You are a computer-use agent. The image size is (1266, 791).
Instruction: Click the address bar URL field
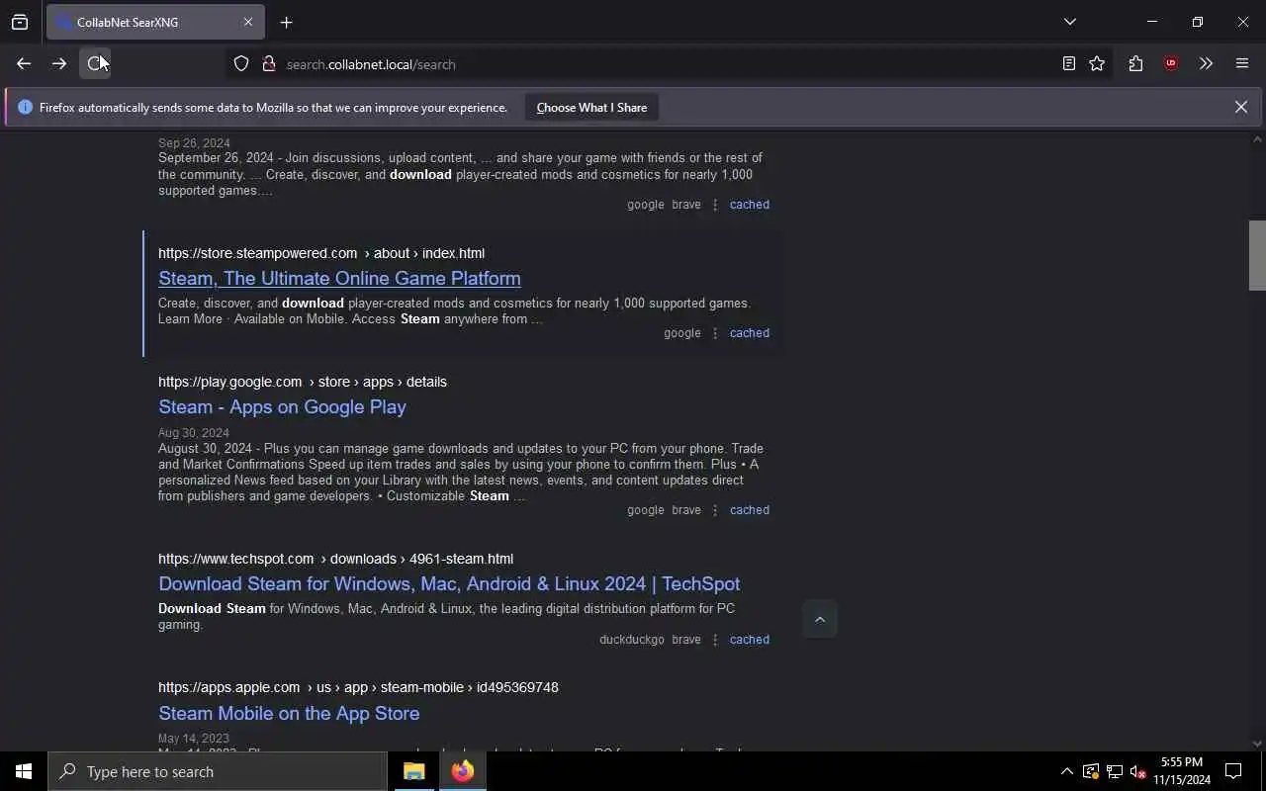click(653, 64)
